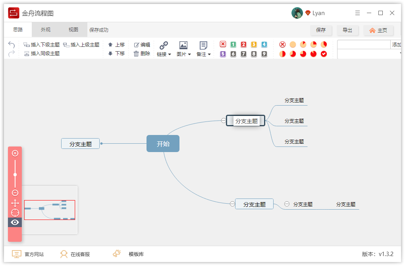Screen dimensions: 405x266
Task: Mark progress complete with checkmark pie icon
Action: [x=324, y=54]
